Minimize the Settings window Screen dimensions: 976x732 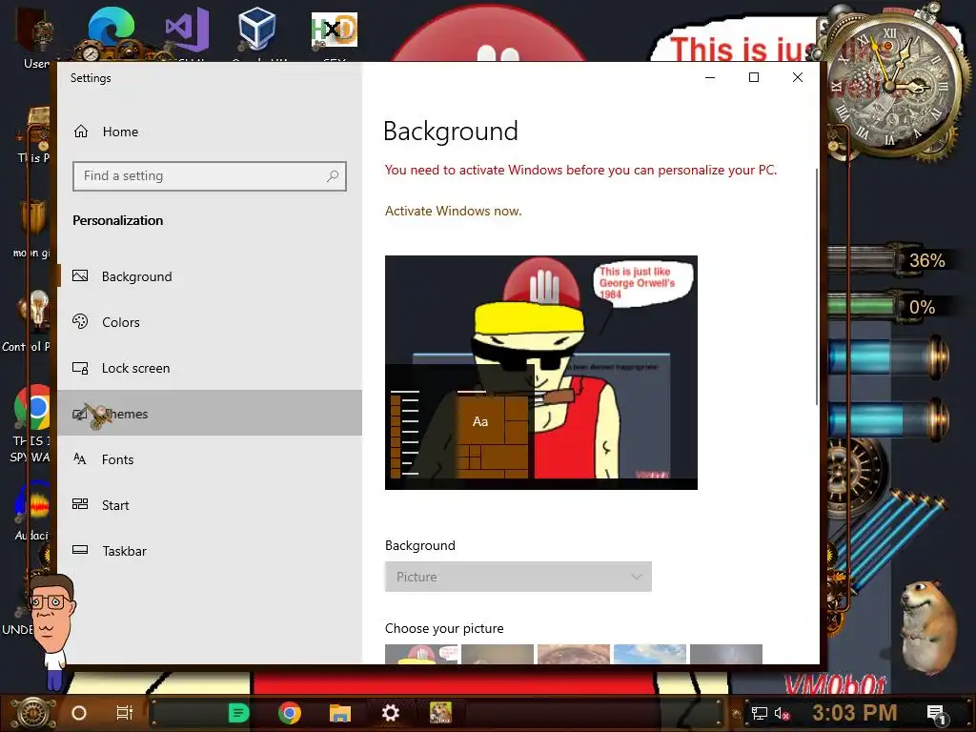point(709,77)
